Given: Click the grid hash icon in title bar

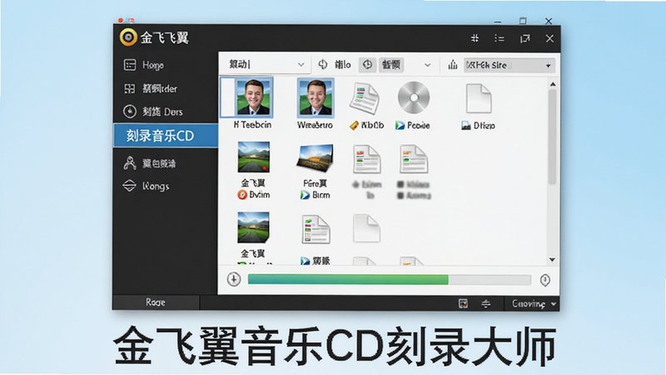Looking at the screenshot, I should tap(475, 38).
